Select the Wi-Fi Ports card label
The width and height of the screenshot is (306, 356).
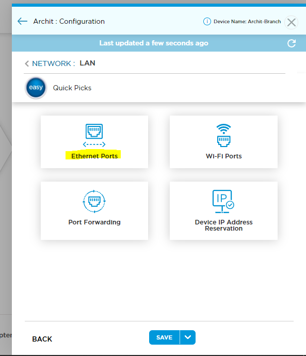(223, 156)
